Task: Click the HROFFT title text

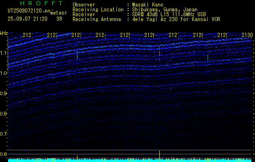Action: pos(42,3)
